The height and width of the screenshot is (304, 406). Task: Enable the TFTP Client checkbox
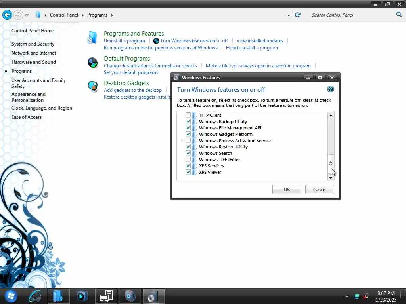click(188, 115)
